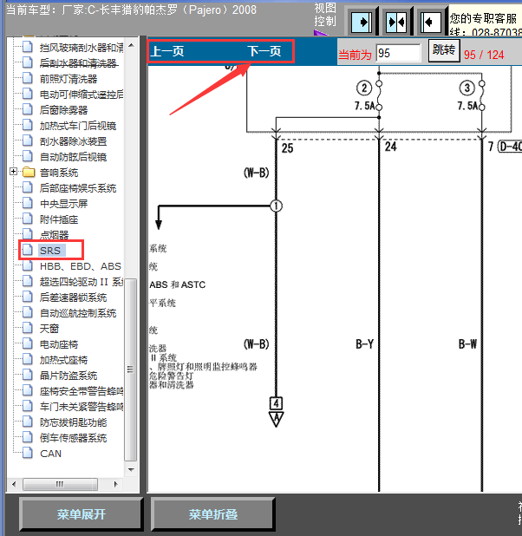Screen dimensions: 522x536
Task: Click the 菜单折叠 collapse menu button
Action: [x=213, y=514]
